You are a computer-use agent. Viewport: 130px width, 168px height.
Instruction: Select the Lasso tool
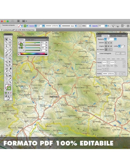click(10, 42)
